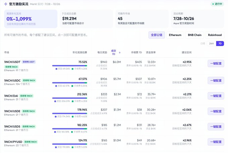228x153 pixels.
Task: Click the $6.0M volume value
Action: [x=117, y=62]
